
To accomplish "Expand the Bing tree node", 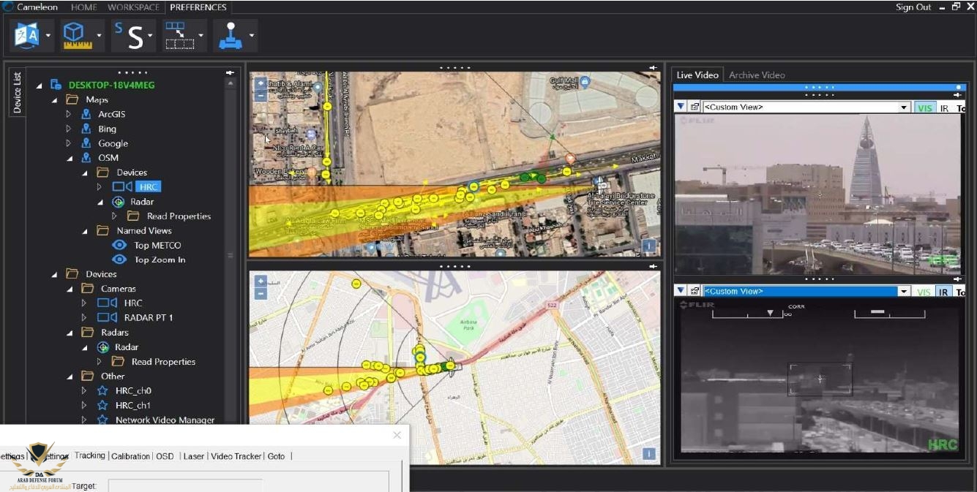I will [x=69, y=129].
